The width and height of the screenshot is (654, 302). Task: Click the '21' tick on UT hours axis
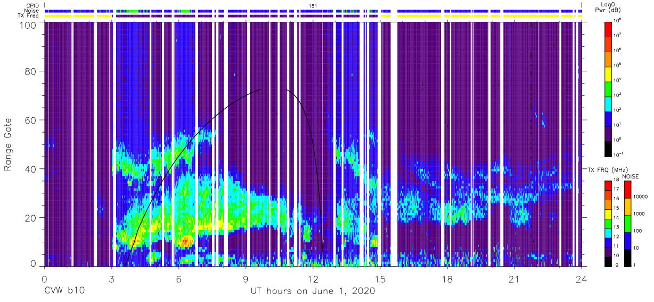tap(514, 279)
